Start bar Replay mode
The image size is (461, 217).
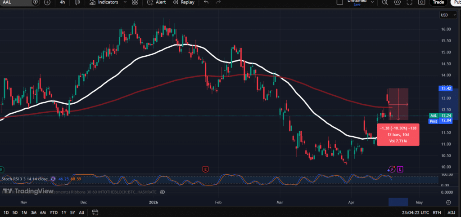184,2
